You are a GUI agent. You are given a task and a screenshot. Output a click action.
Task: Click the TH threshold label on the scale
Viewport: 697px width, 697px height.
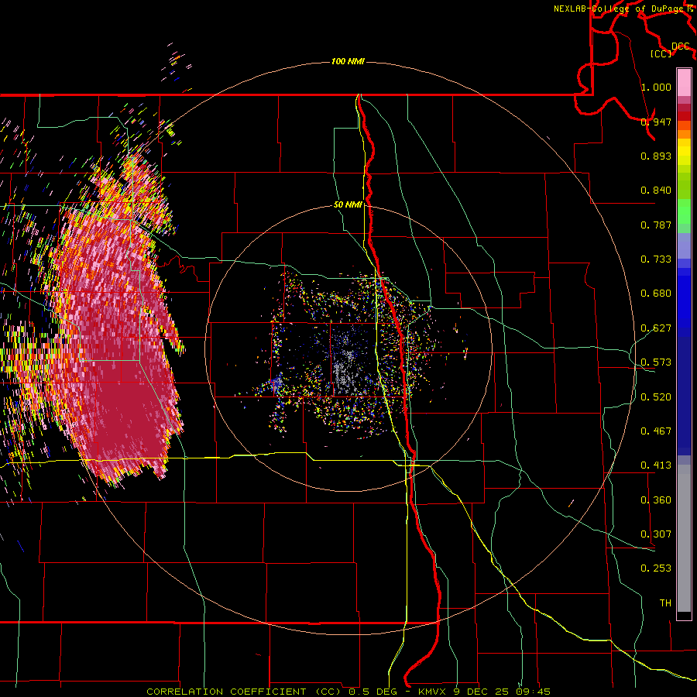click(x=665, y=603)
